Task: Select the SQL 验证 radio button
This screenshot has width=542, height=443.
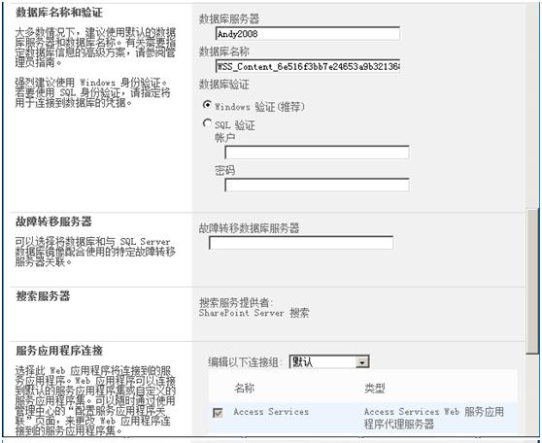Action: click(x=207, y=123)
